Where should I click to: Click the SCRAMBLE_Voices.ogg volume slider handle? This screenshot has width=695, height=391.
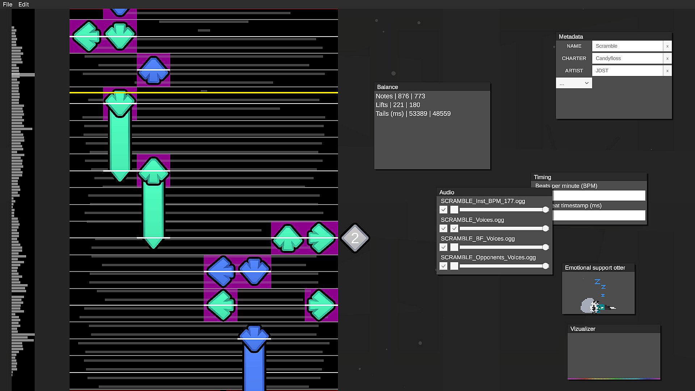pyautogui.click(x=546, y=228)
